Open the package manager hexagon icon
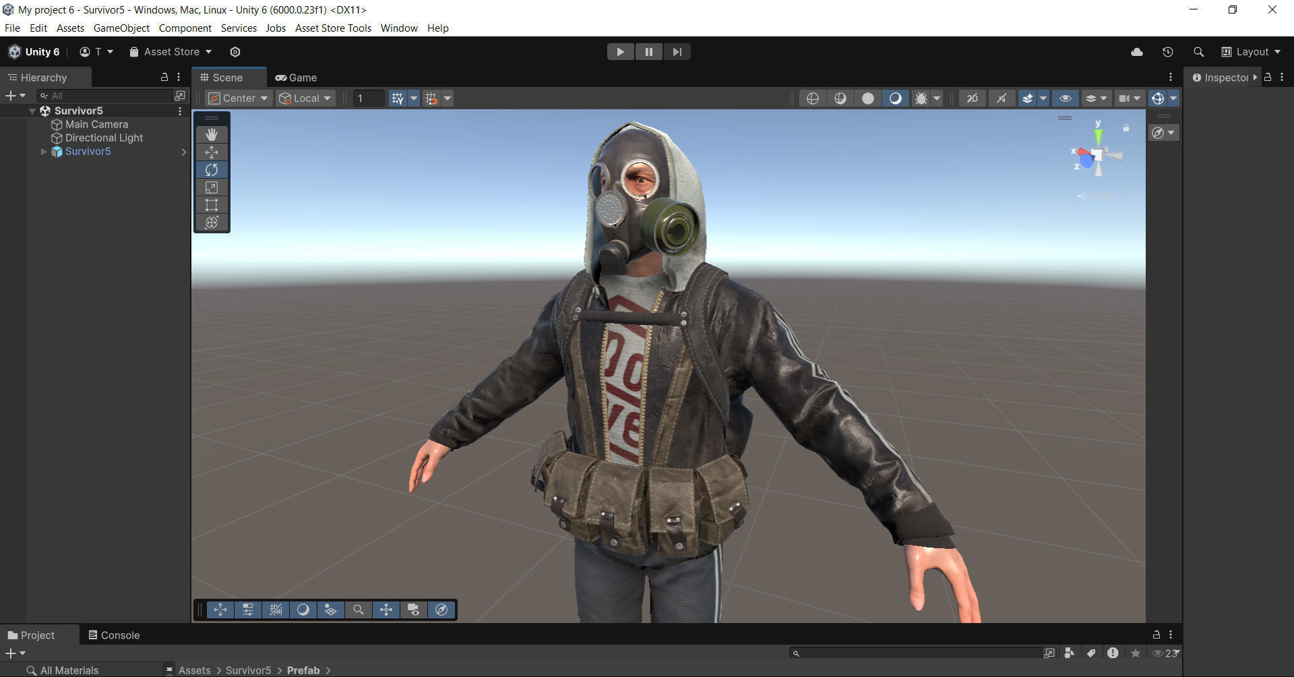 [235, 52]
